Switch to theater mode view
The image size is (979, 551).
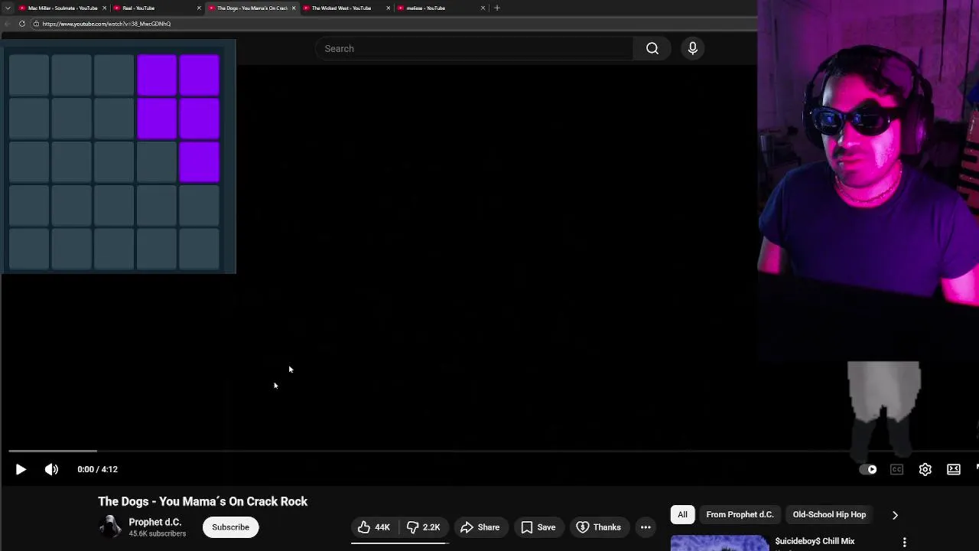(953, 469)
